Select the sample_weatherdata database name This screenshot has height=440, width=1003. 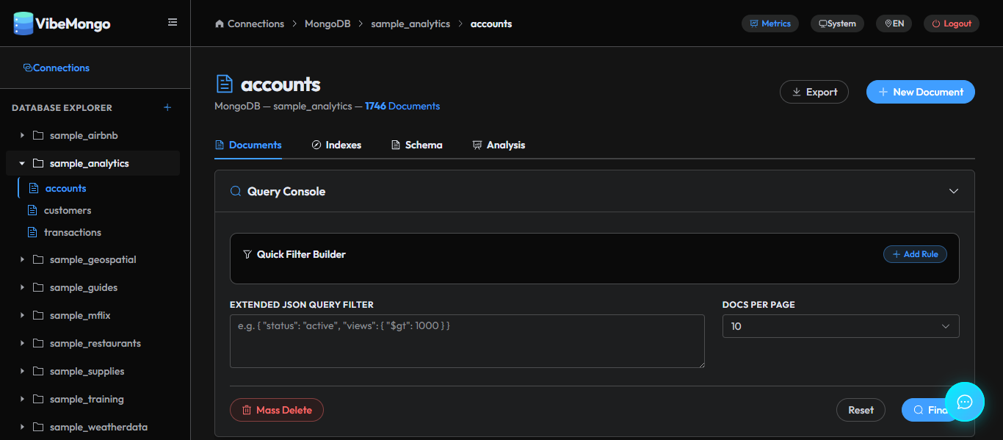[x=99, y=427]
